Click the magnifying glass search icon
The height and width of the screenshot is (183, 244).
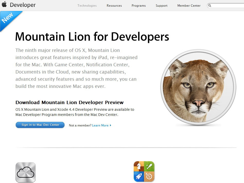(210, 6)
